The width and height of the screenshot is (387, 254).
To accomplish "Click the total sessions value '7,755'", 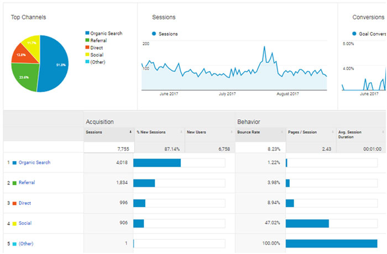I will 123,149.
